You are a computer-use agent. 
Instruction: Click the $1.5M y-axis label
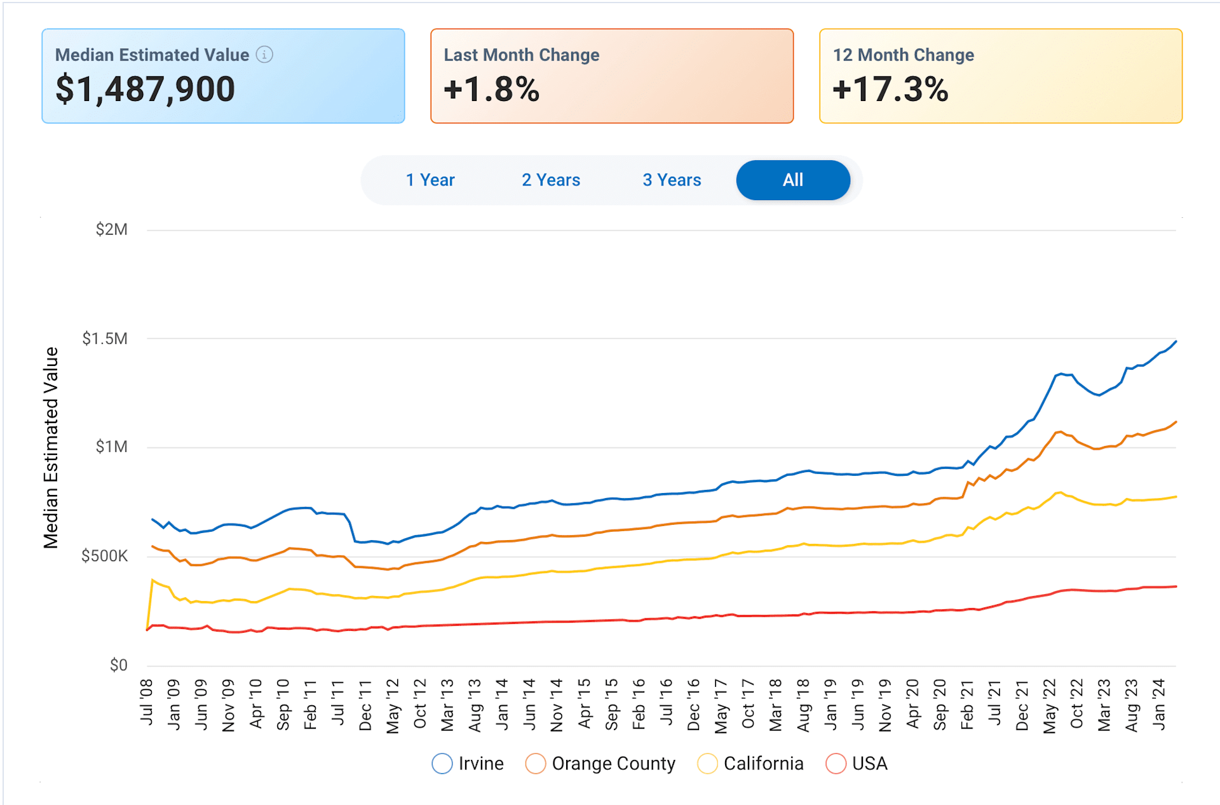(105, 339)
